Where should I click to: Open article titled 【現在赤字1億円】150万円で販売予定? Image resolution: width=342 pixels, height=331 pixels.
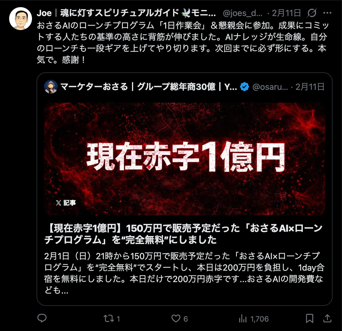pos(184,234)
